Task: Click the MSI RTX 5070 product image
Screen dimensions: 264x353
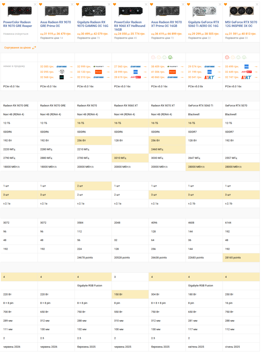Action: coord(241,11)
